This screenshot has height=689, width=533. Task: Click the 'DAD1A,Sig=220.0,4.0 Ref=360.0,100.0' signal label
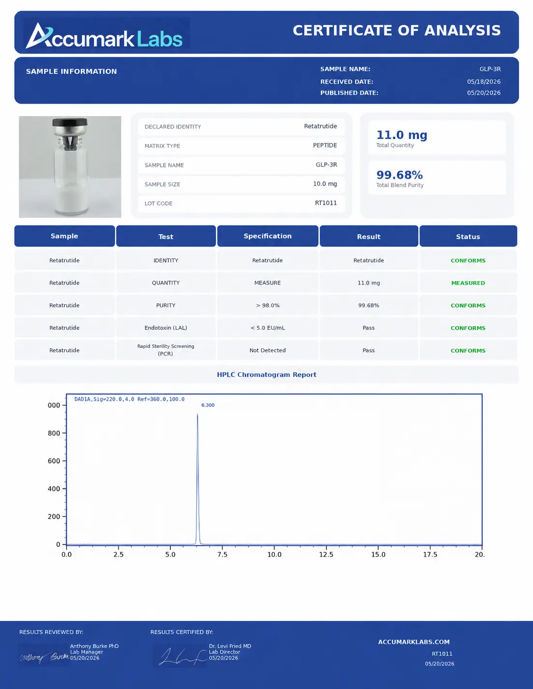click(130, 399)
